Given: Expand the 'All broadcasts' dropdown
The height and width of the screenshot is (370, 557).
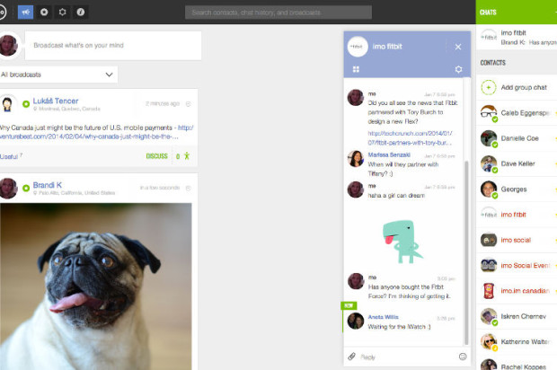Looking at the screenshot, I should tap(58, 75).
